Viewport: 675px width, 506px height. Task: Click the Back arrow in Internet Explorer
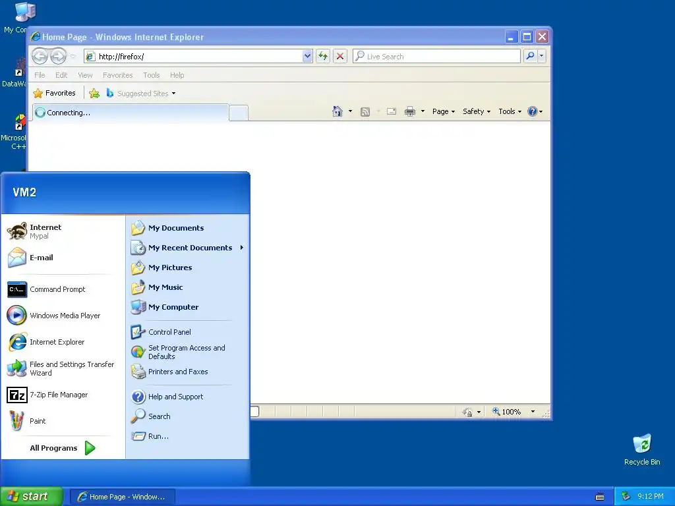(x=40, y=56)
